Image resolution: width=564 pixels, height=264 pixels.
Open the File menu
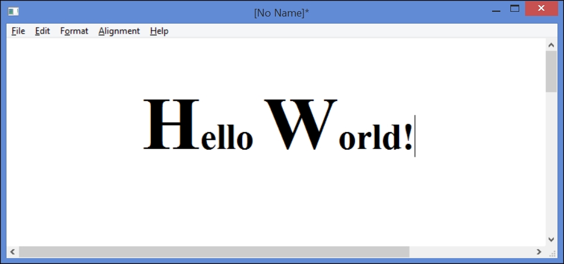(18, 31)
